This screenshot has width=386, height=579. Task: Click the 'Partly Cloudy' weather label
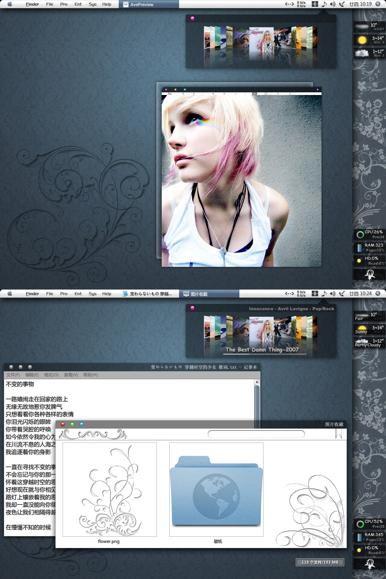tap(368, 345)
